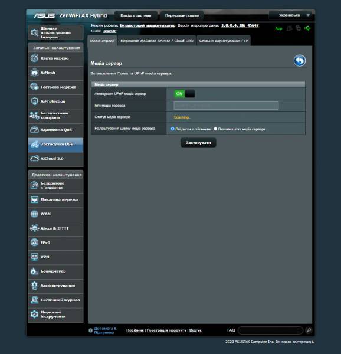The image size is (341, 354).
Task: Open the Українська language dropdown
Action: (290, 15)
